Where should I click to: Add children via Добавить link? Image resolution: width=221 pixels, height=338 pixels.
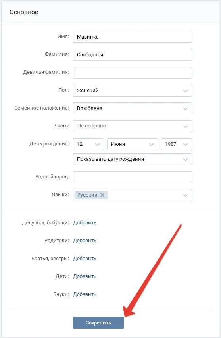click(x=85, y=276)
